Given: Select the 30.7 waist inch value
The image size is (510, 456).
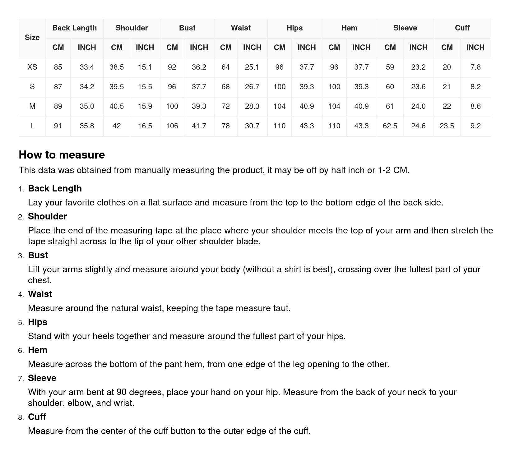Looking at the screenshot, I should (252, 126).
